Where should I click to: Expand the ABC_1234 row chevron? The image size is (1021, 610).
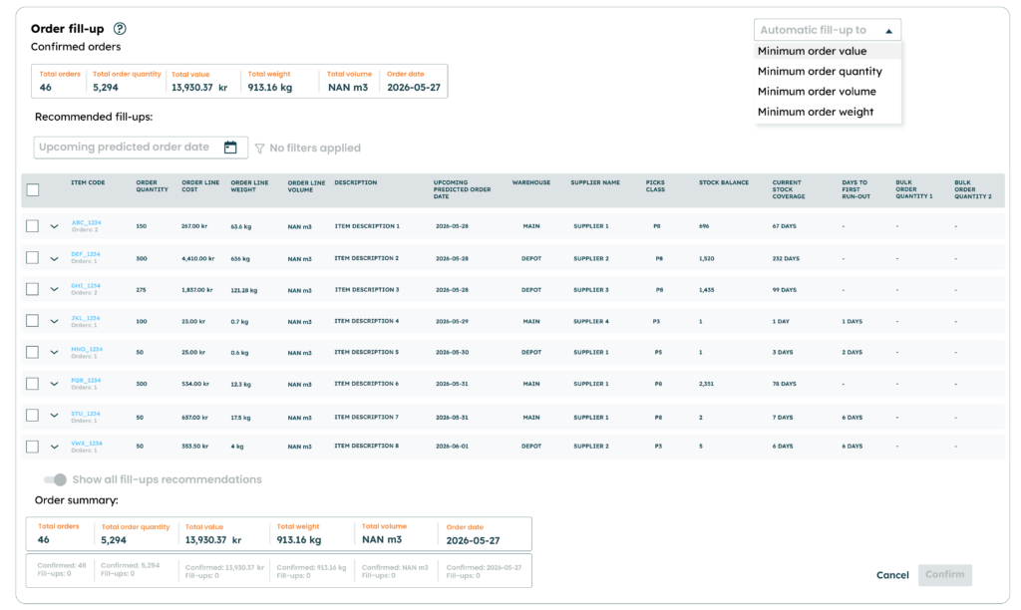(54, 226)
